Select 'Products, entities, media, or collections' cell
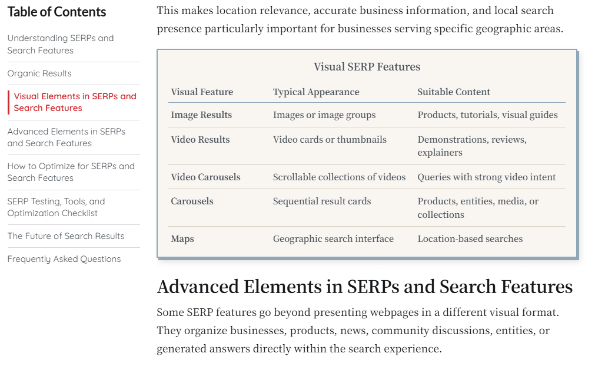The height and width of the screenshot is (370, 595). point(478,208)
